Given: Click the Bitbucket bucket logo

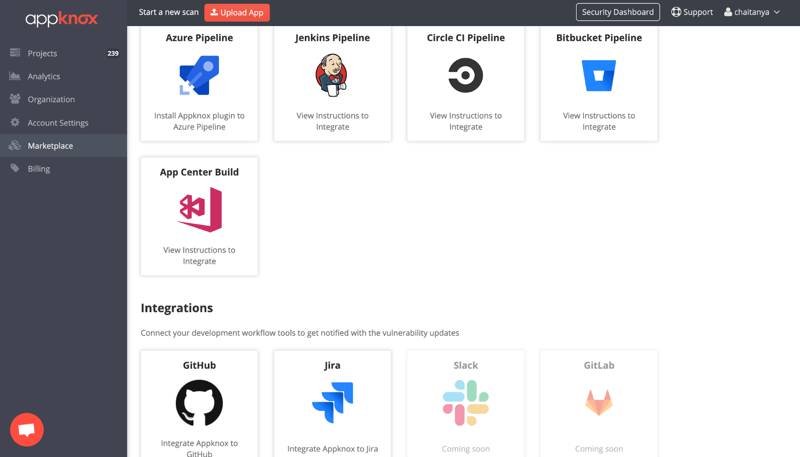Looking at the screenshot, I should tap(599, 75).
